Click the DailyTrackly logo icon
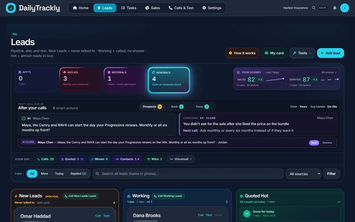The width and height of the screenshot is (355, 222). 11,8
